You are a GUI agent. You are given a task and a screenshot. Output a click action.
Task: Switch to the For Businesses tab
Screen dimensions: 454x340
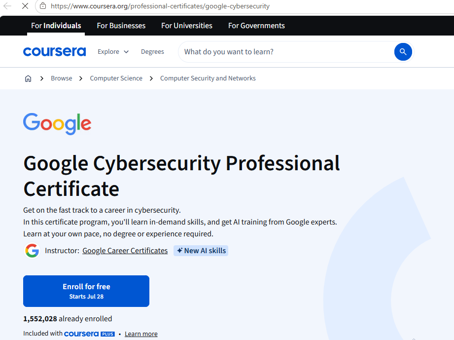tap(121, 26)
